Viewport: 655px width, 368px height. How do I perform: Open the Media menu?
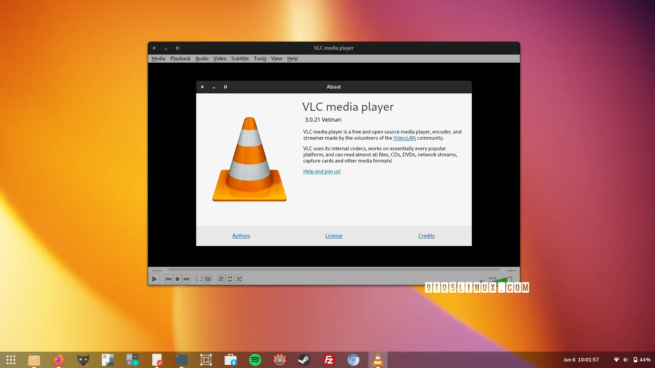click(x=158, y=59)
